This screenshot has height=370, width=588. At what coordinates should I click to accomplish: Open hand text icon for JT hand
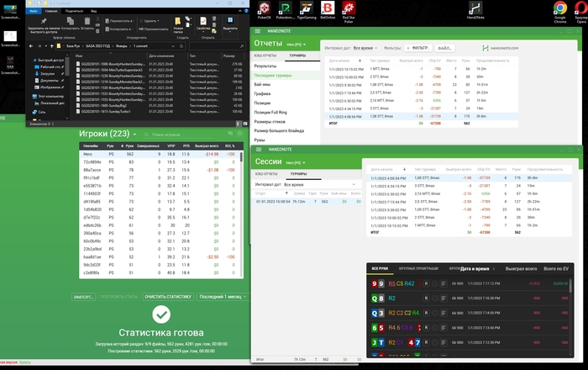pyautogui.click(x=444, y=342)
